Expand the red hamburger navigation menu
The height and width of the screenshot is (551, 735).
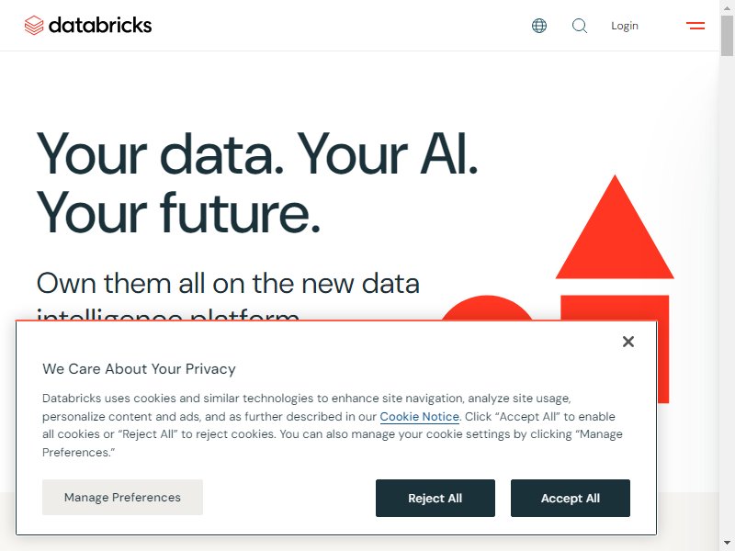(695, 26)
